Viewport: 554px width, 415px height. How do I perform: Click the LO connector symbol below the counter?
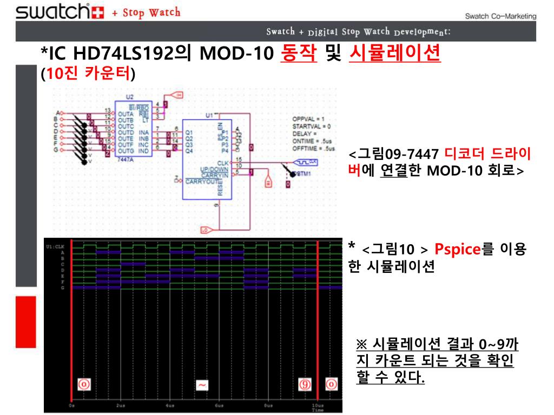206,230
